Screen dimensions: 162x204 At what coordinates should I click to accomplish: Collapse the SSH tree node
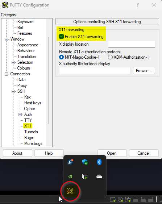[13, 91]
